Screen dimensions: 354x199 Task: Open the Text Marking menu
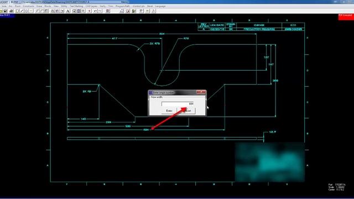tap(76, 6)
